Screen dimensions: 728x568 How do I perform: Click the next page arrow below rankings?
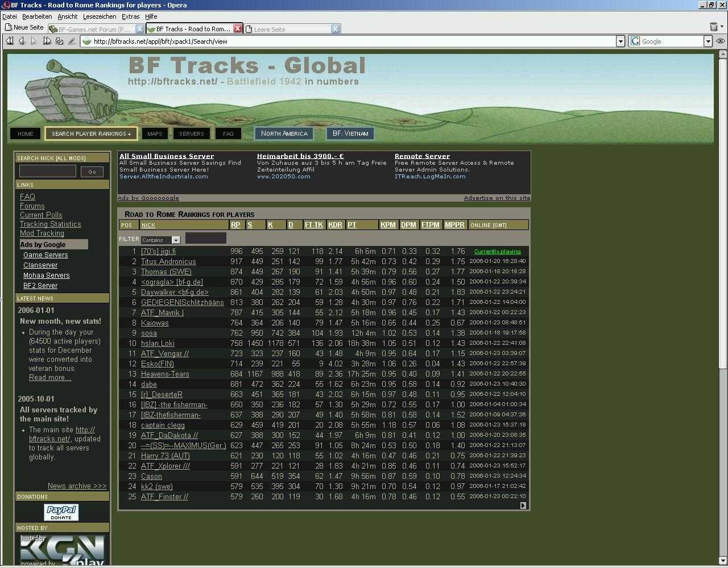(523, 506)
